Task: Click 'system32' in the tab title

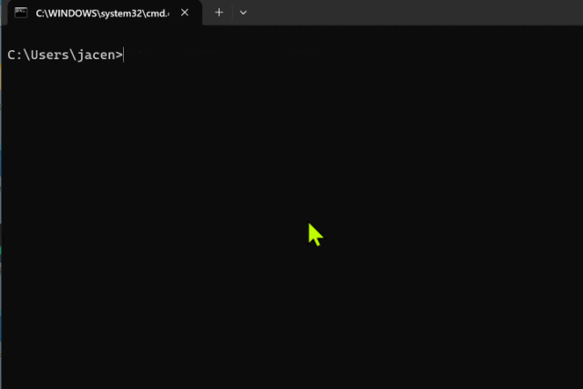Action: click(118, 13)
